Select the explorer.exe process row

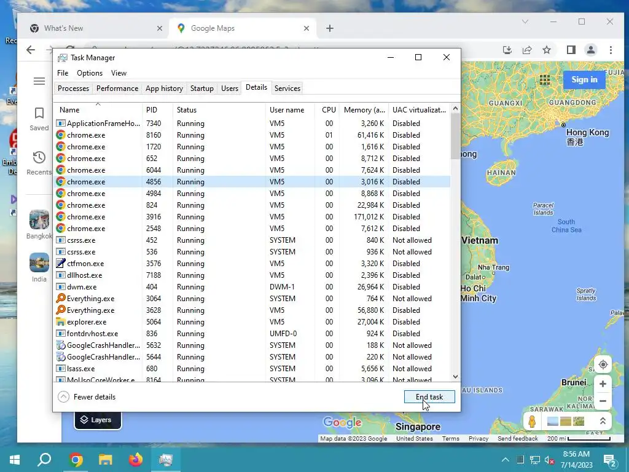point(252,322)
